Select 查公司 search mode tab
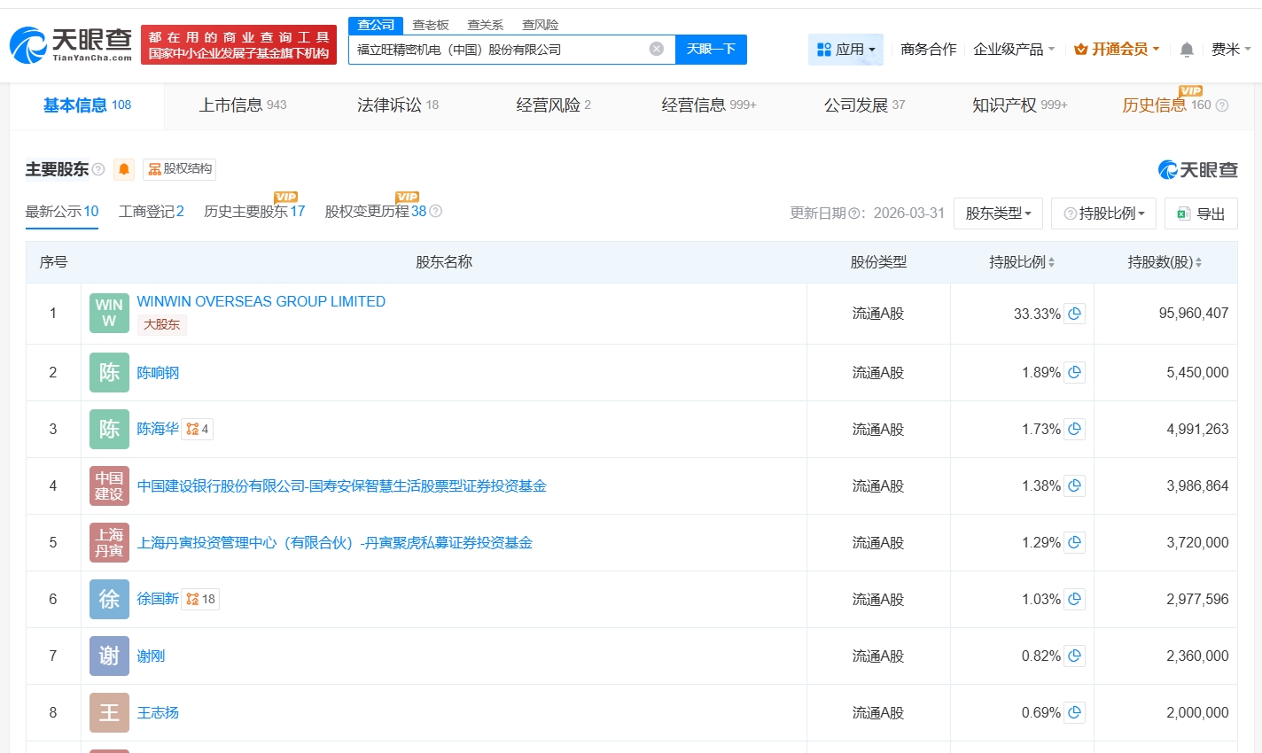1262x753 pixels. (x=376, y=25)
